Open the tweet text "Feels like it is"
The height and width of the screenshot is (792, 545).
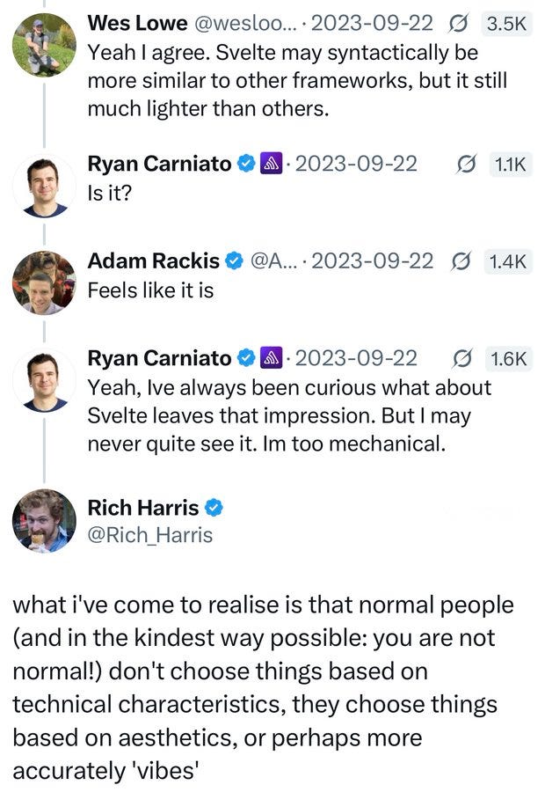tap(150, 290)
